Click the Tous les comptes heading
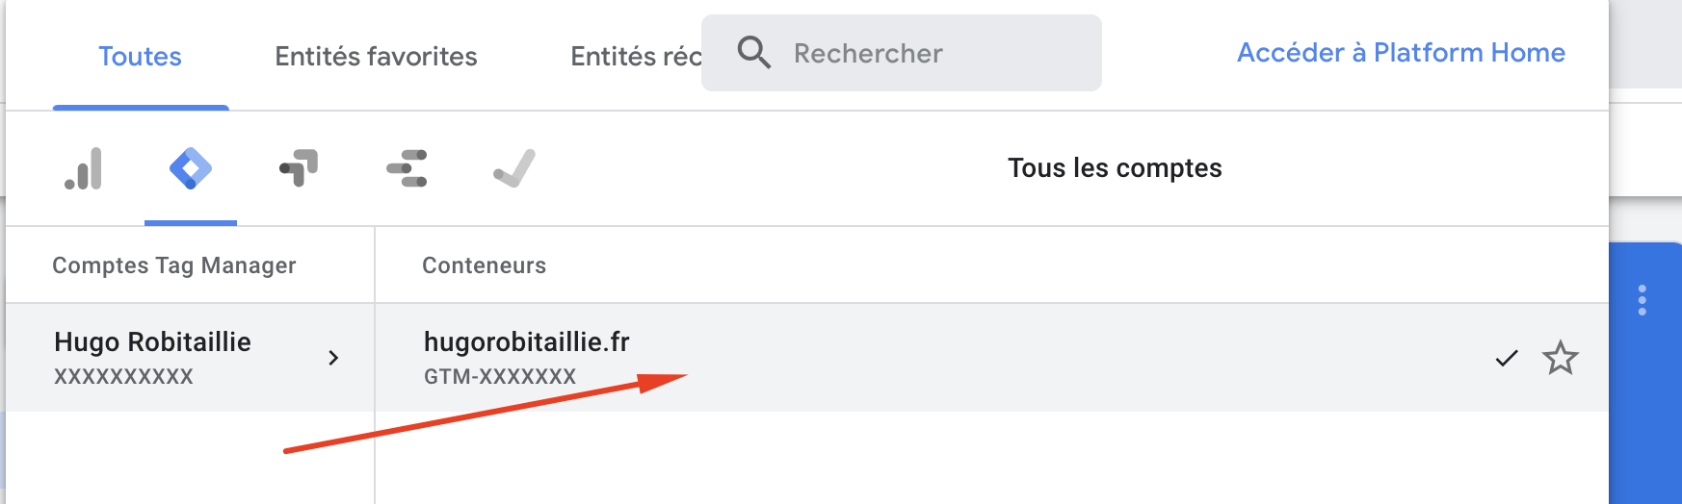 1115,168
